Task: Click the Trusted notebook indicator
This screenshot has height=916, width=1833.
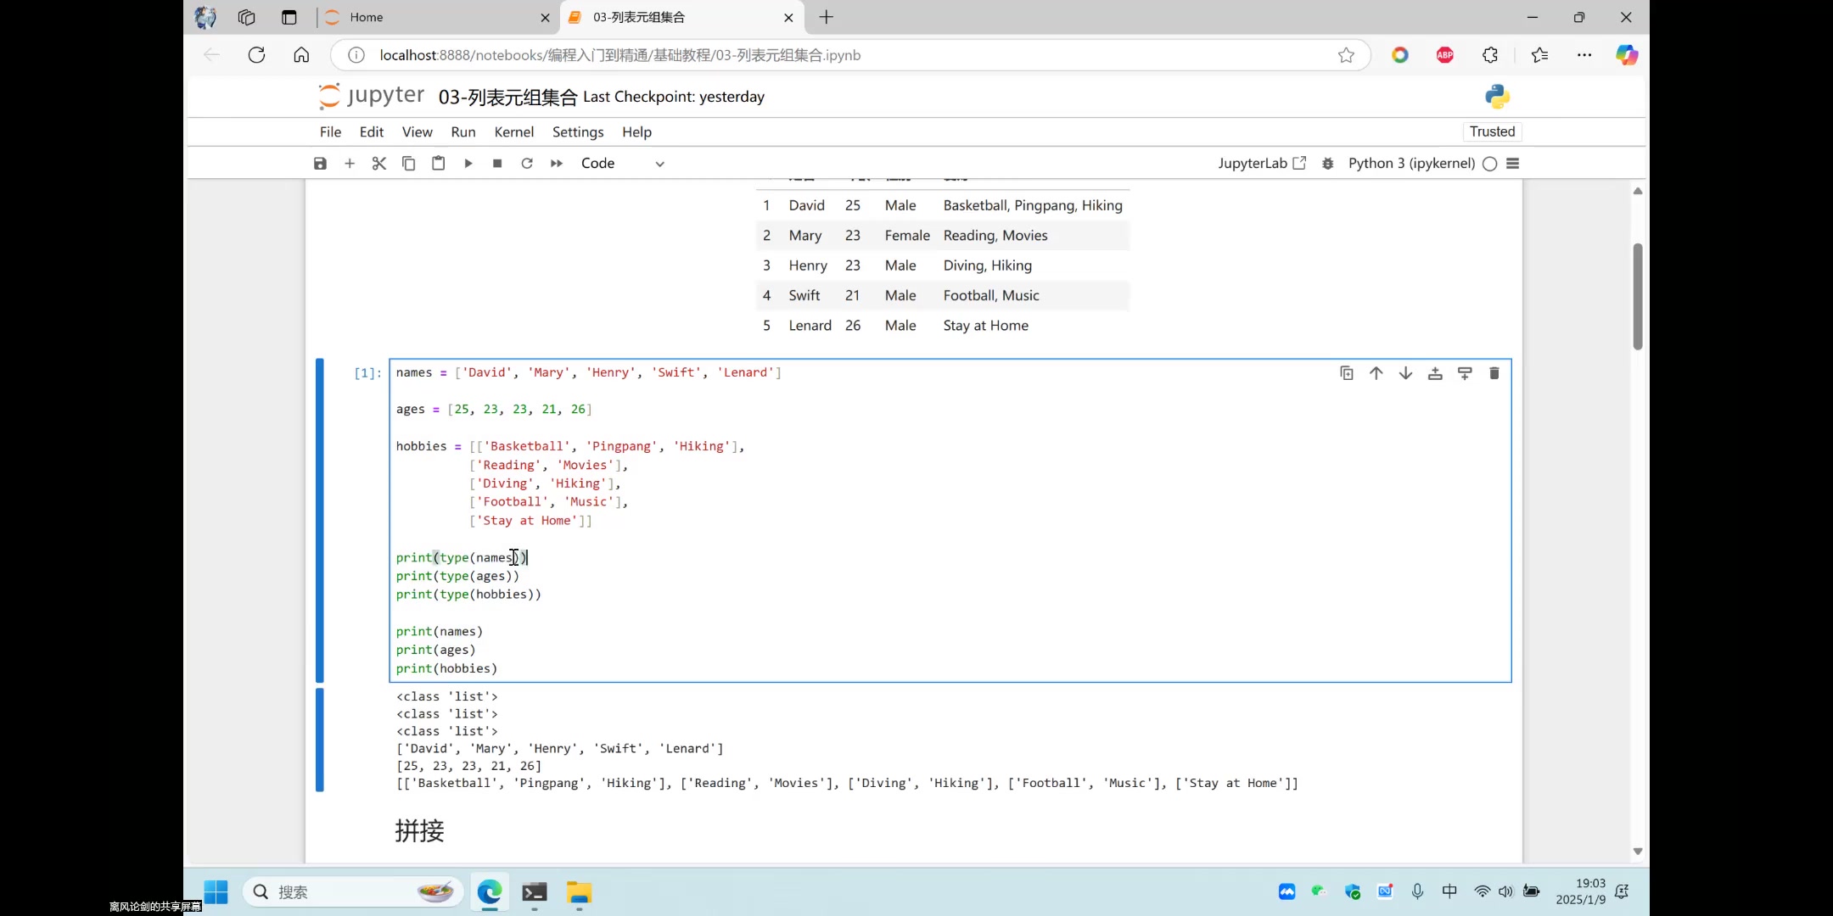Action: click(1492, 131)
